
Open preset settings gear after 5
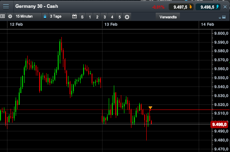(x=127, y=17)
